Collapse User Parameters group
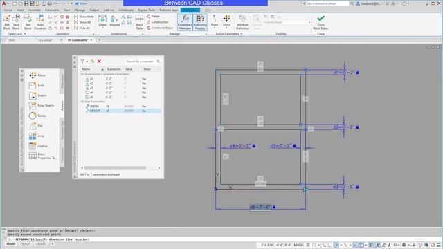Viewport: 443px width, 249px height. (x=82, y=102)
